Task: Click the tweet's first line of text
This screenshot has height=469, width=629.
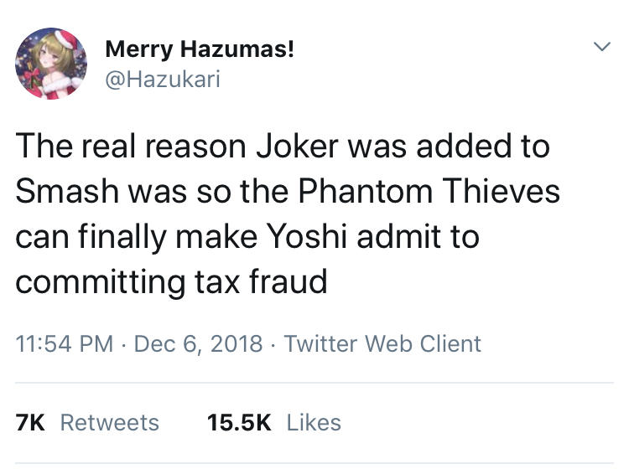Action: coord(283,147)
